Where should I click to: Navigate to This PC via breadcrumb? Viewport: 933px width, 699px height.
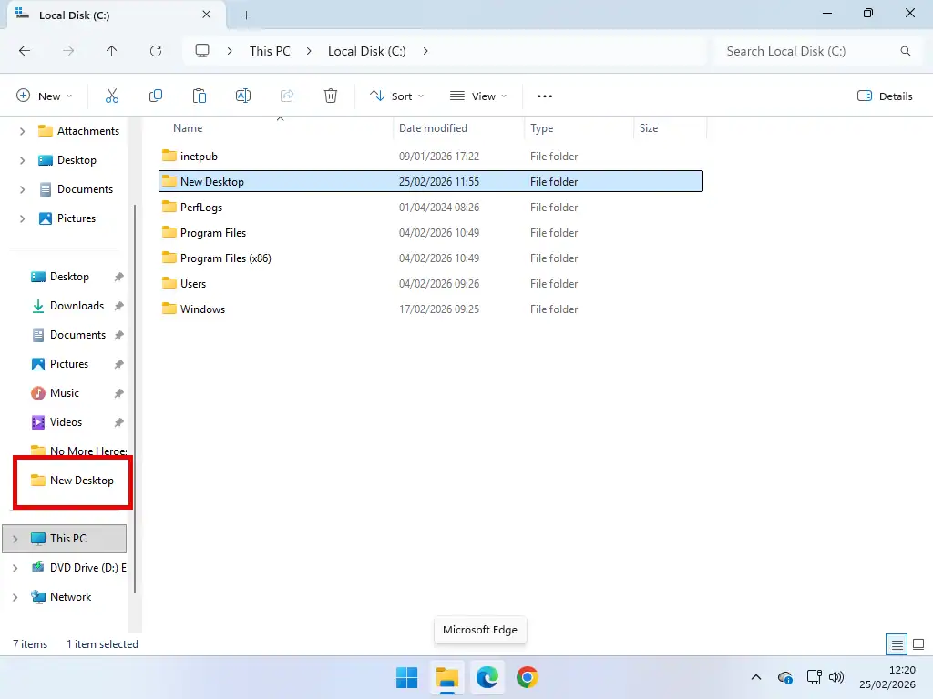pyautogui.click(x=270, y=51)
